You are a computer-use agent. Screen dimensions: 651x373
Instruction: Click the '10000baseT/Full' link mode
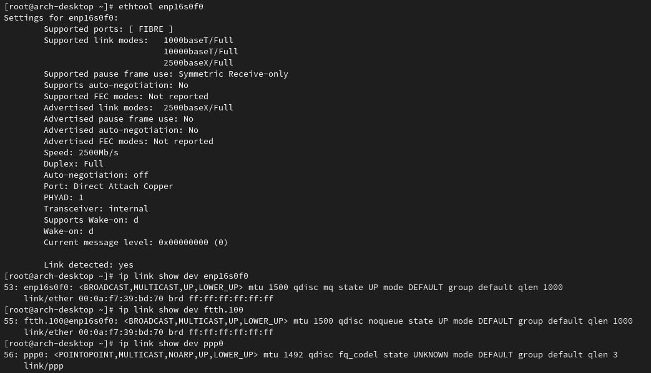(200, 51)
